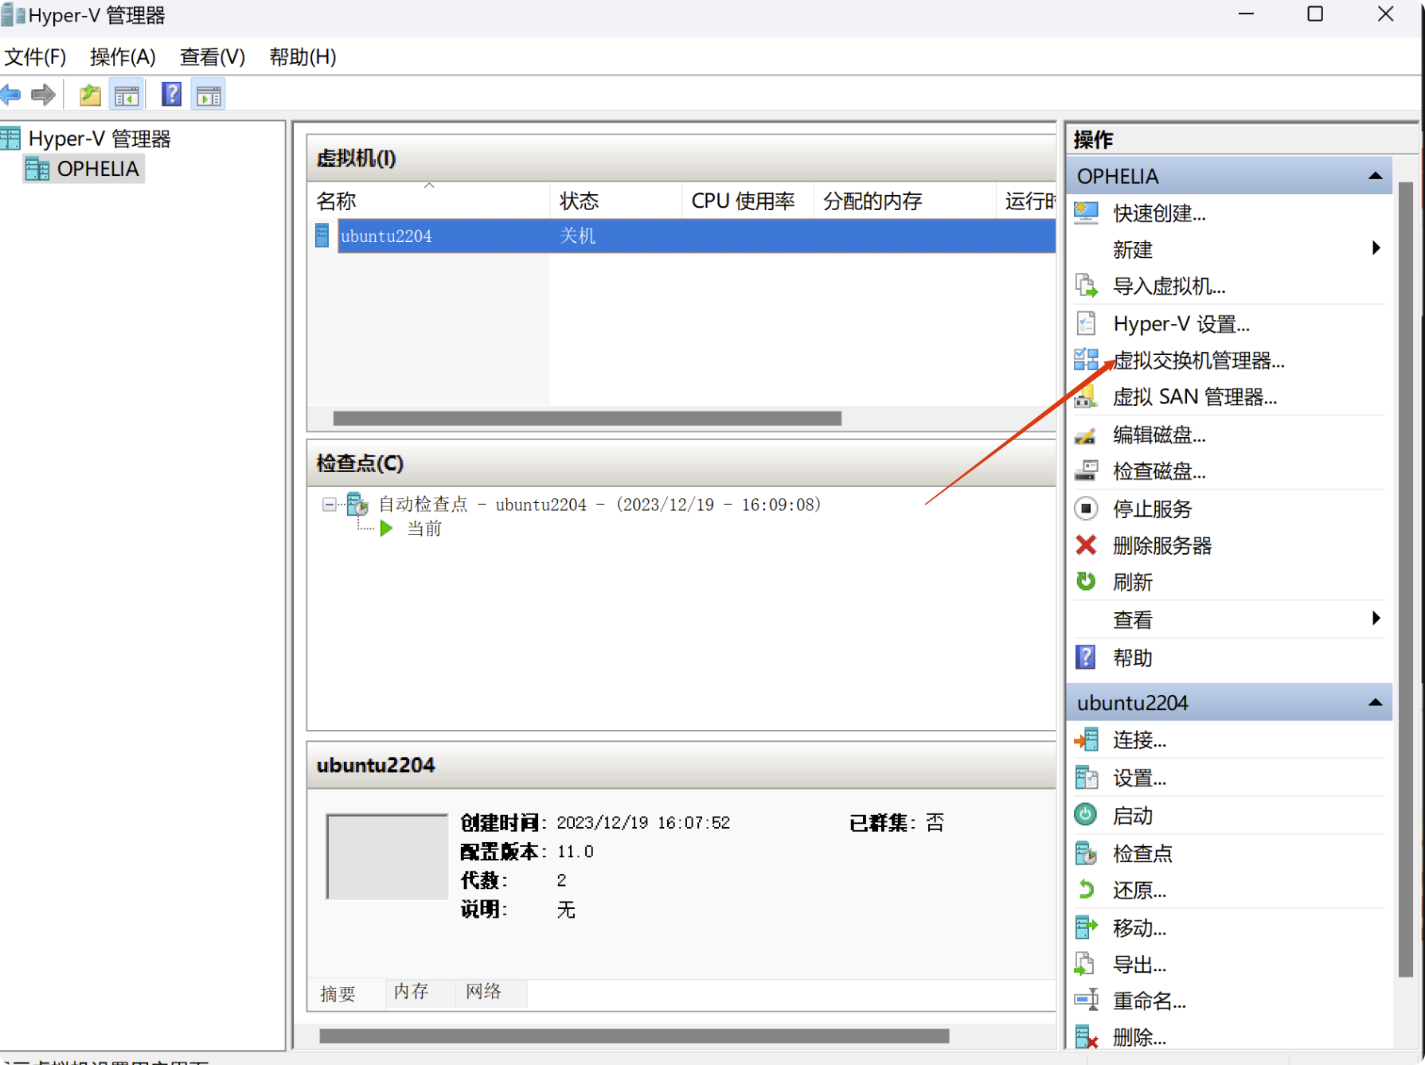Click the red X 删除服务器 icon
1425x1065 pixels.
(1086, 545)
